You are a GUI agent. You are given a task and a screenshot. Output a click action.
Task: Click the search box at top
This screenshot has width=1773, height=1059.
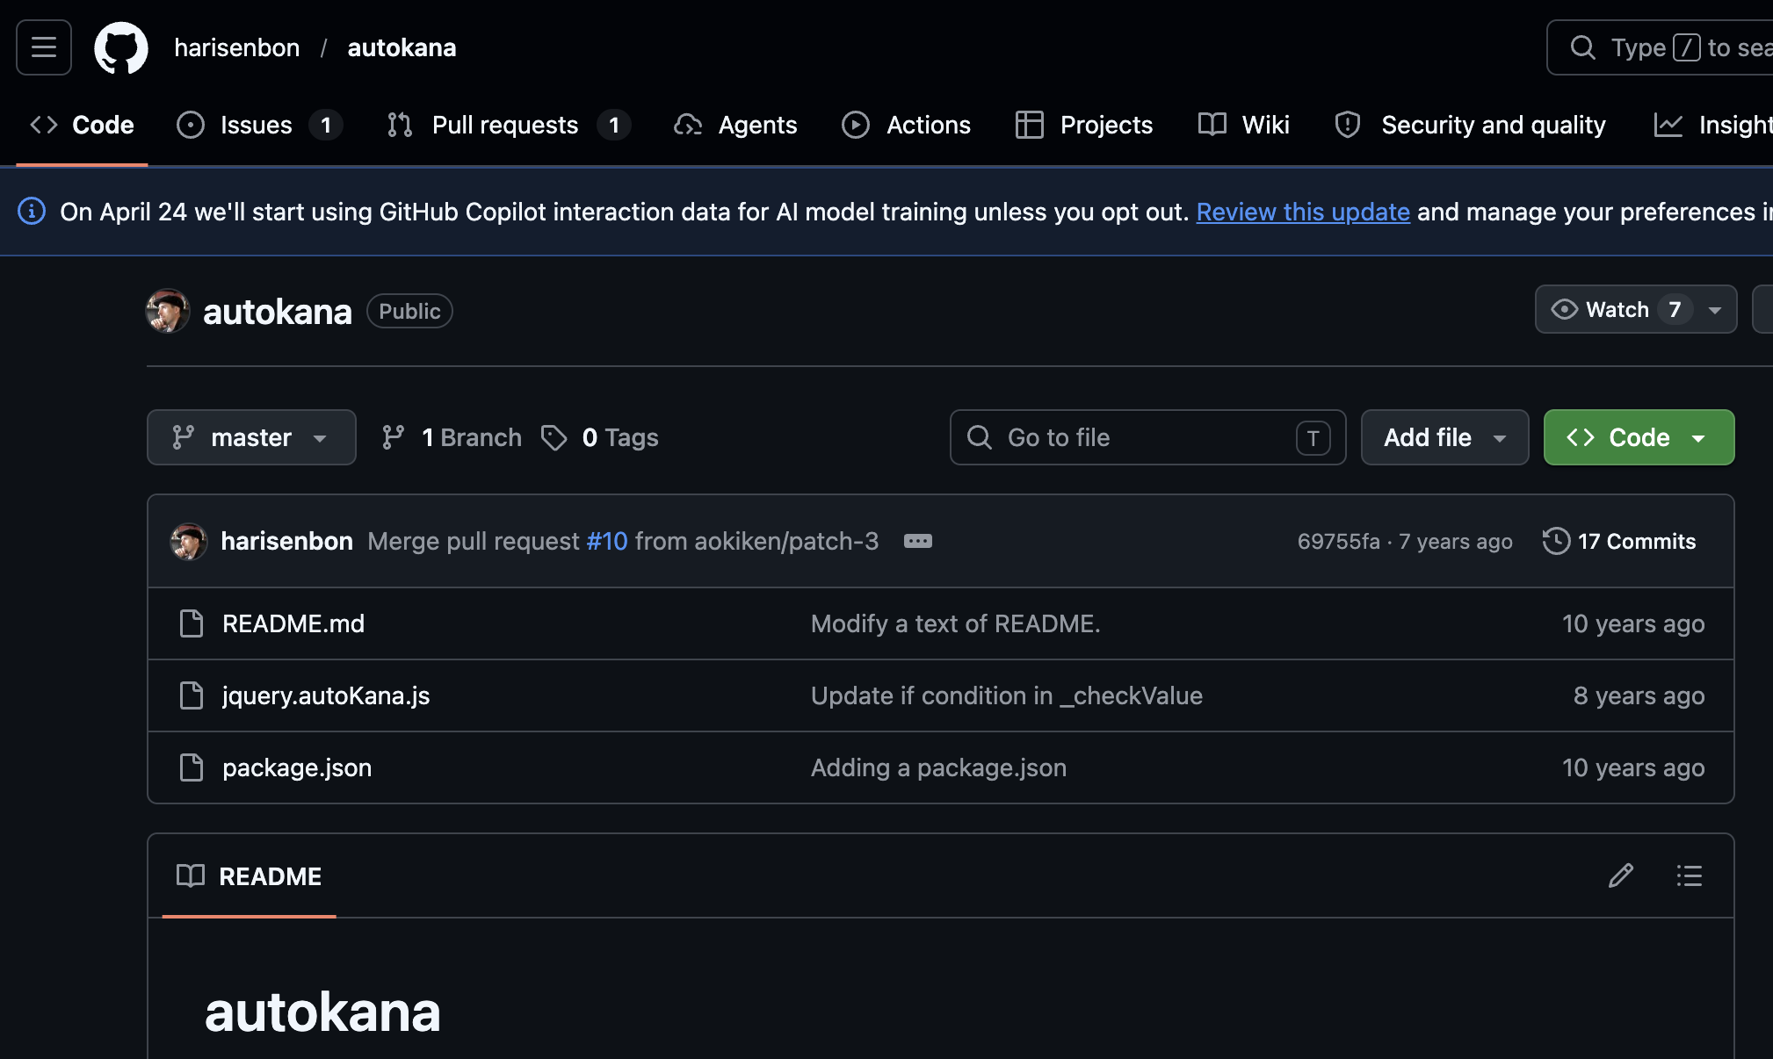tap(1661, 47)
